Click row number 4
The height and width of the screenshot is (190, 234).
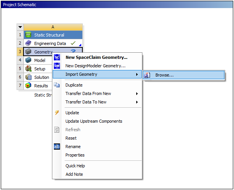[20, 60]
